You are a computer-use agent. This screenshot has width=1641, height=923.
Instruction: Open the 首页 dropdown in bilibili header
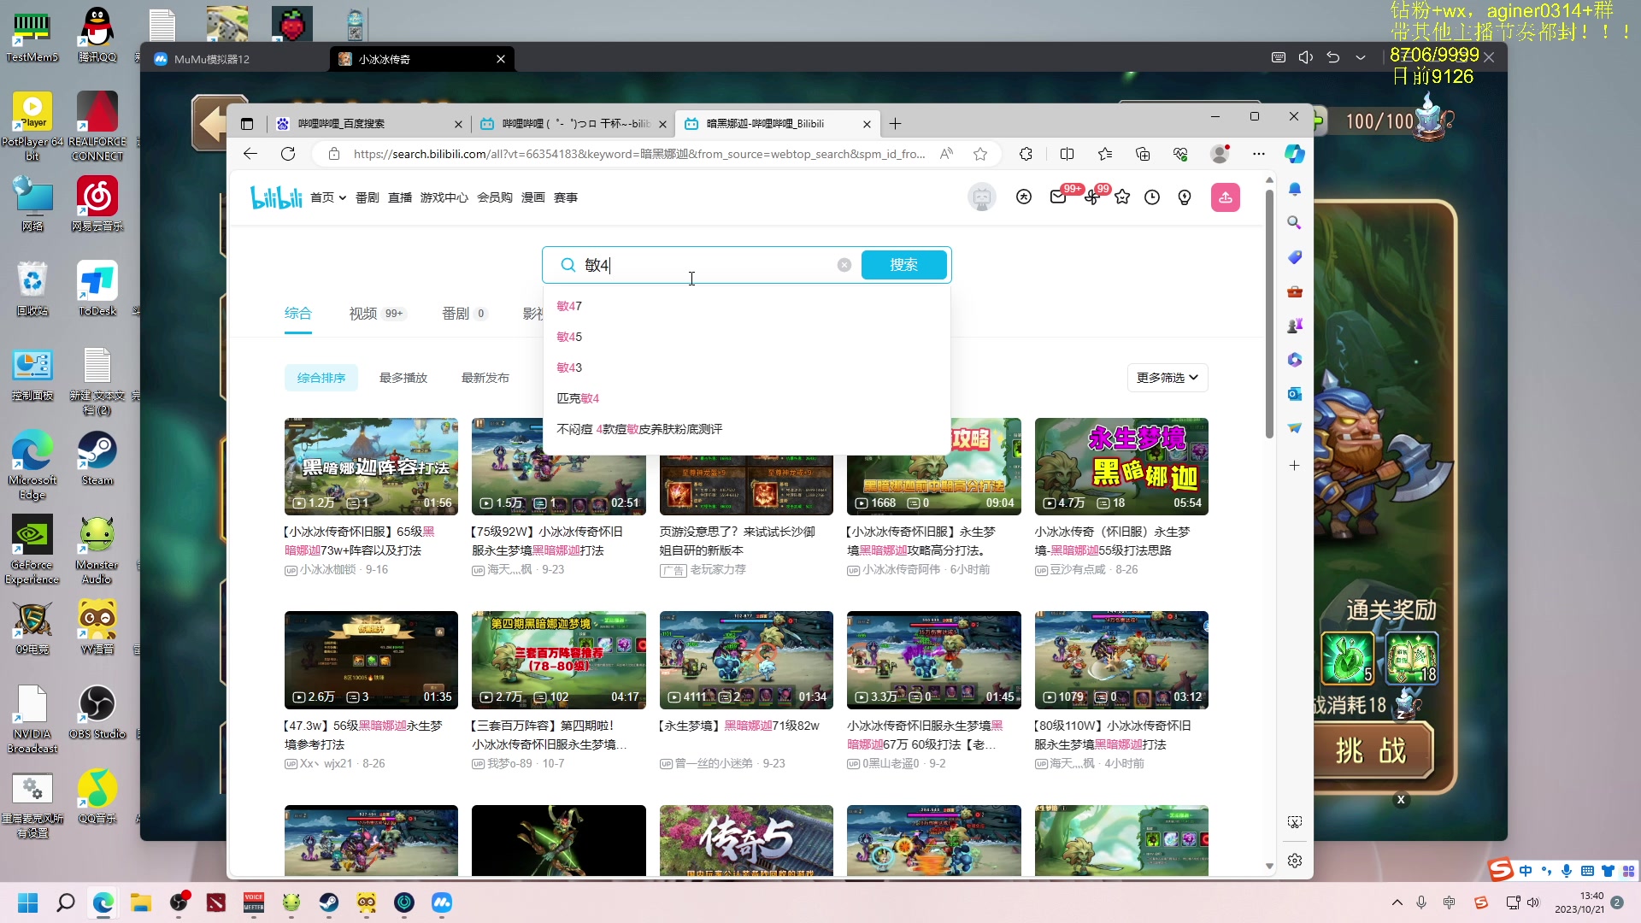328,197
